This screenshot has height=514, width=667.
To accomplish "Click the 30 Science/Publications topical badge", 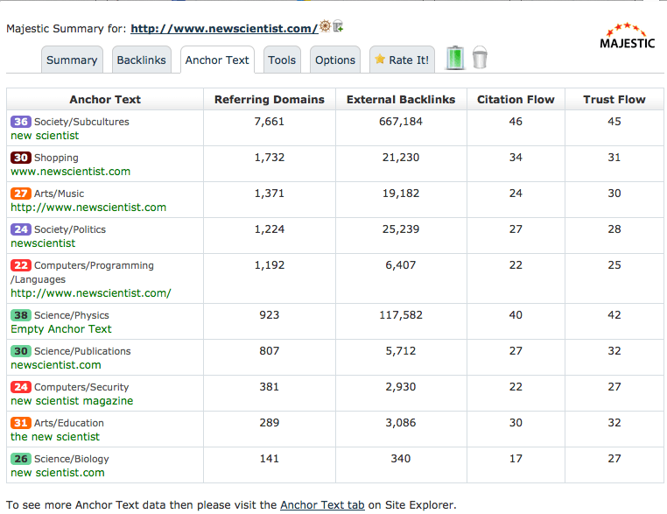I will (x=21, y=351).
